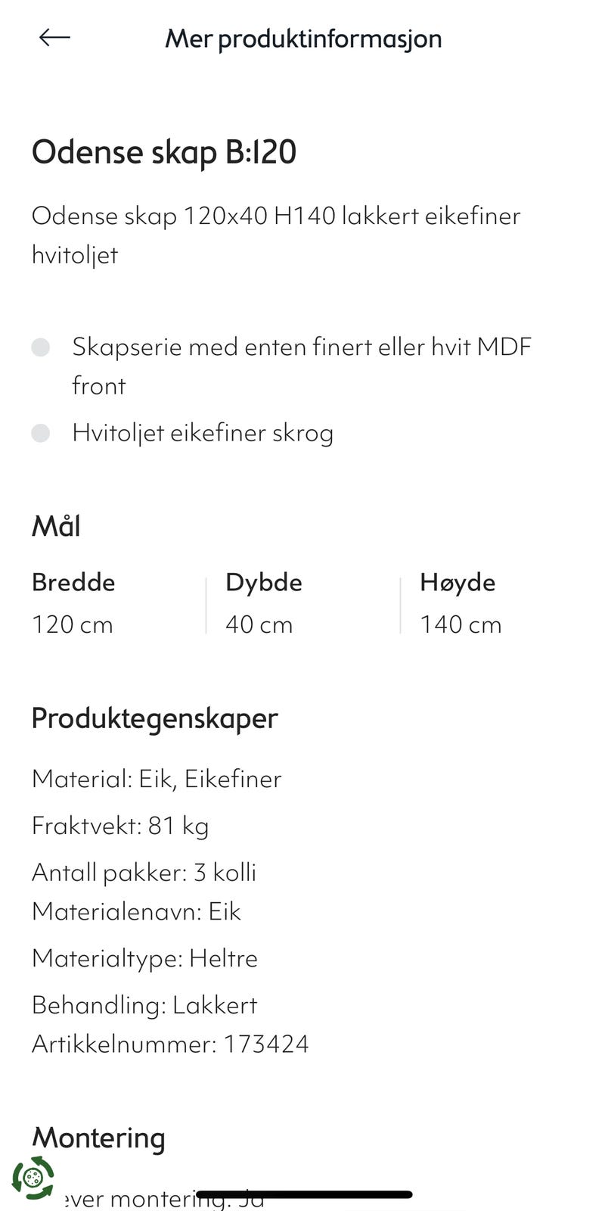This screenshot has width=608, height=1211.
Task: Click the Artikkelnummer 173424 text
Action: pyautogui.click(x=170, y=1043)
